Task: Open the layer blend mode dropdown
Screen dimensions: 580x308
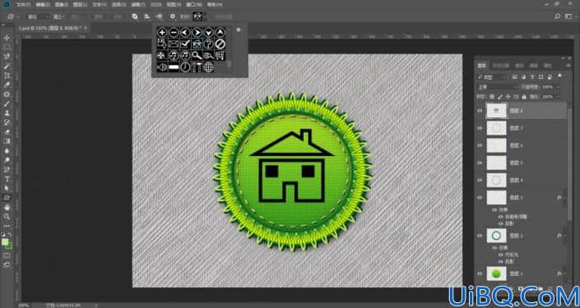Action: click(x=497, y=87)
